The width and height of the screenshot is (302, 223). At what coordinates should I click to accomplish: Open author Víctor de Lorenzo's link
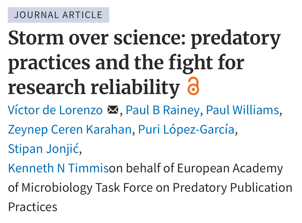tap(55, 110)
